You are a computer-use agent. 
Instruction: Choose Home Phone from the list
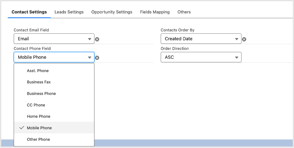pos(39,116)
